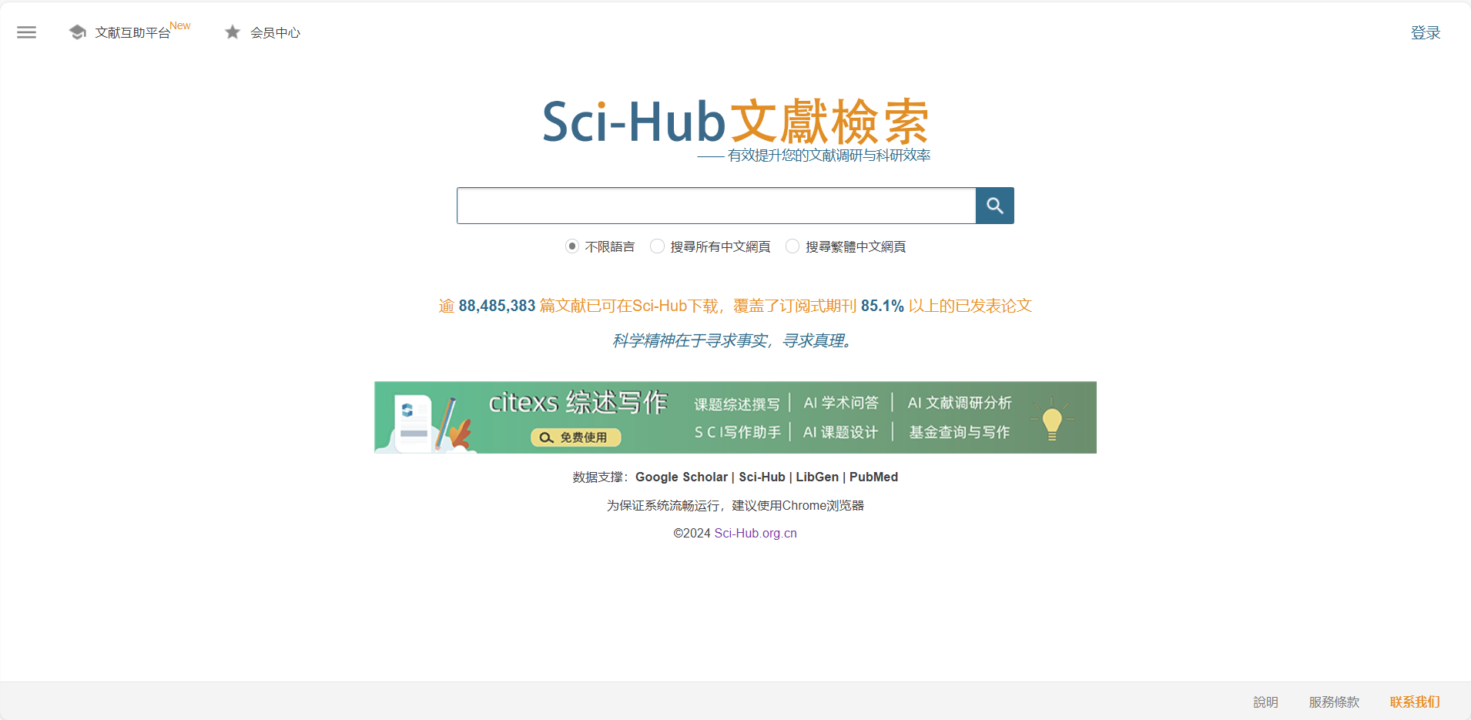Click PubMed in data sources line
This screenshot has height=720, width=1471.
click(873, 477)
